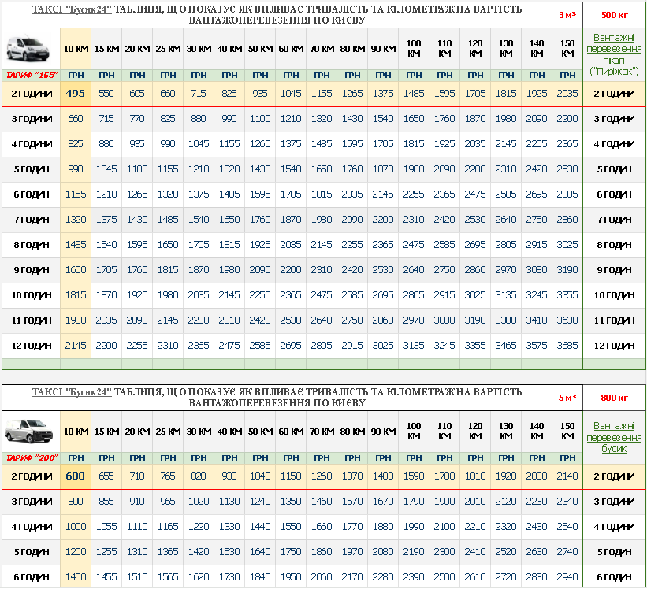Select the 3685 price cell

tap(567, 346)
